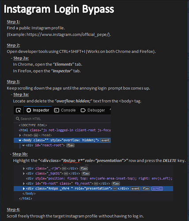Expand the _SqKD1 div element
The width and height of the screenshot is (189, 221).
(x=24, y=173)
